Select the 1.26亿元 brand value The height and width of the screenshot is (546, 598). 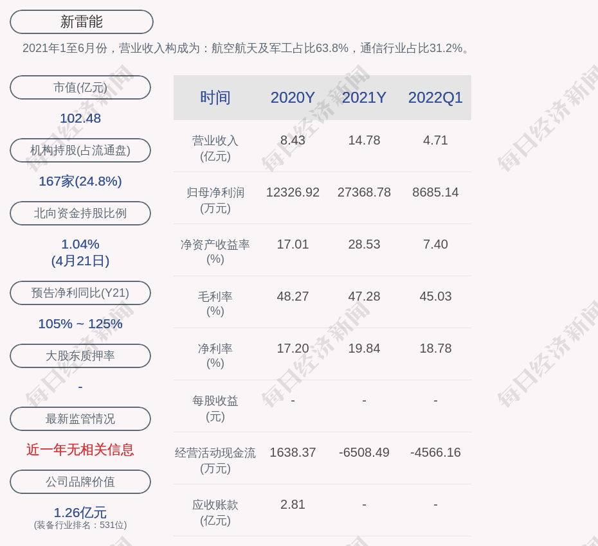pyautogui.click(x=80, y=513)
